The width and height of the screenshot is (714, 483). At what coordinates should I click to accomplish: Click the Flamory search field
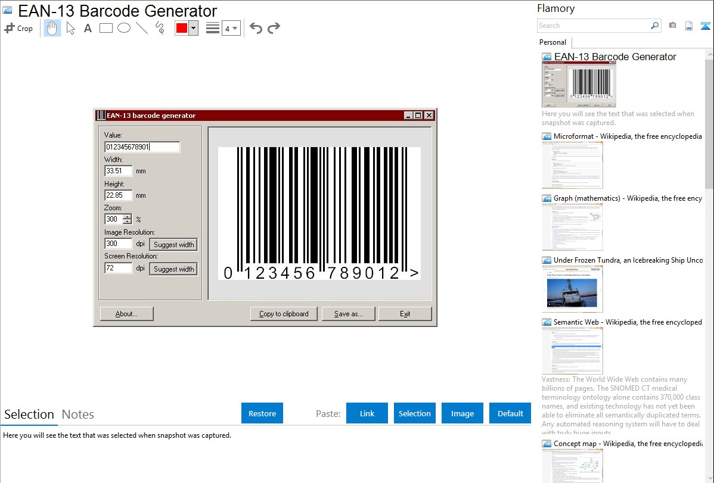pyautogui.click(x=593, y=26)
